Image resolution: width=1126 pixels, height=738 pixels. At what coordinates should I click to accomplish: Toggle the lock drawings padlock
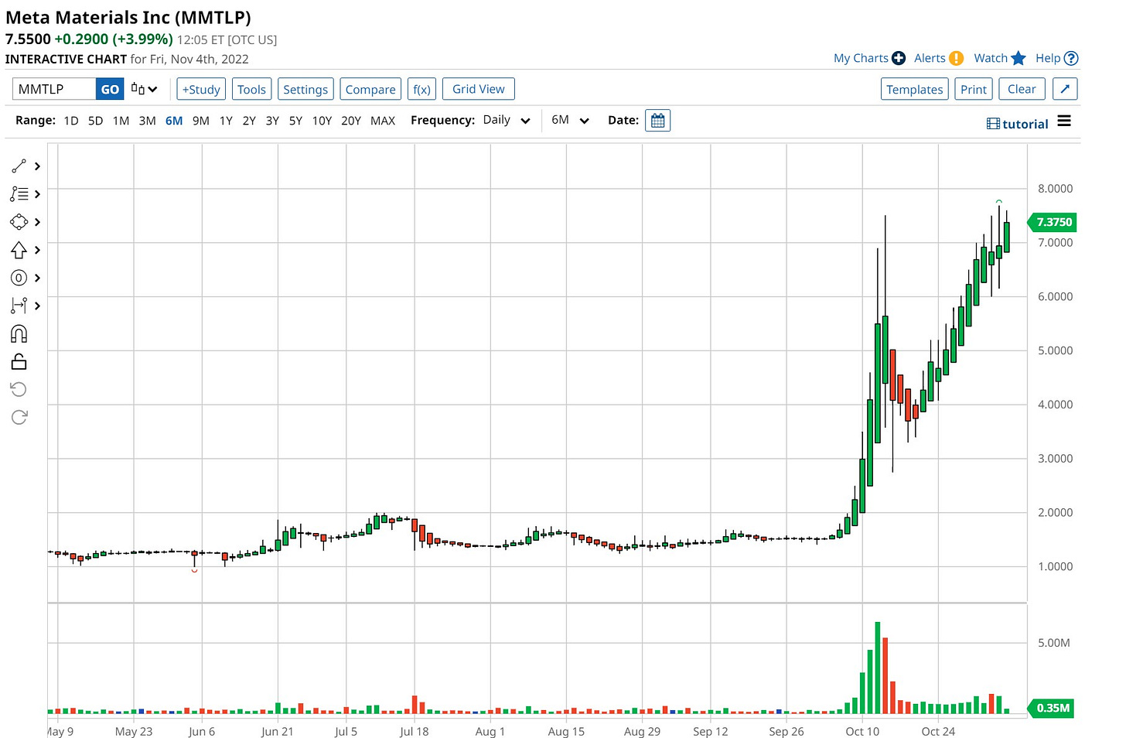(x=19, y=361)
